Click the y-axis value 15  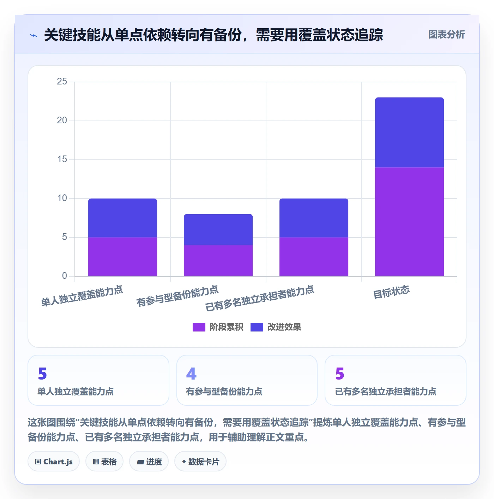[x=62, y=159]
